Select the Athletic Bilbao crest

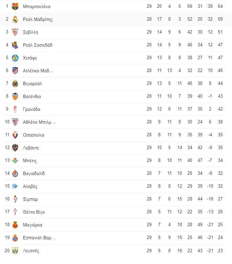pyautogui.click(x=15, y=122)
